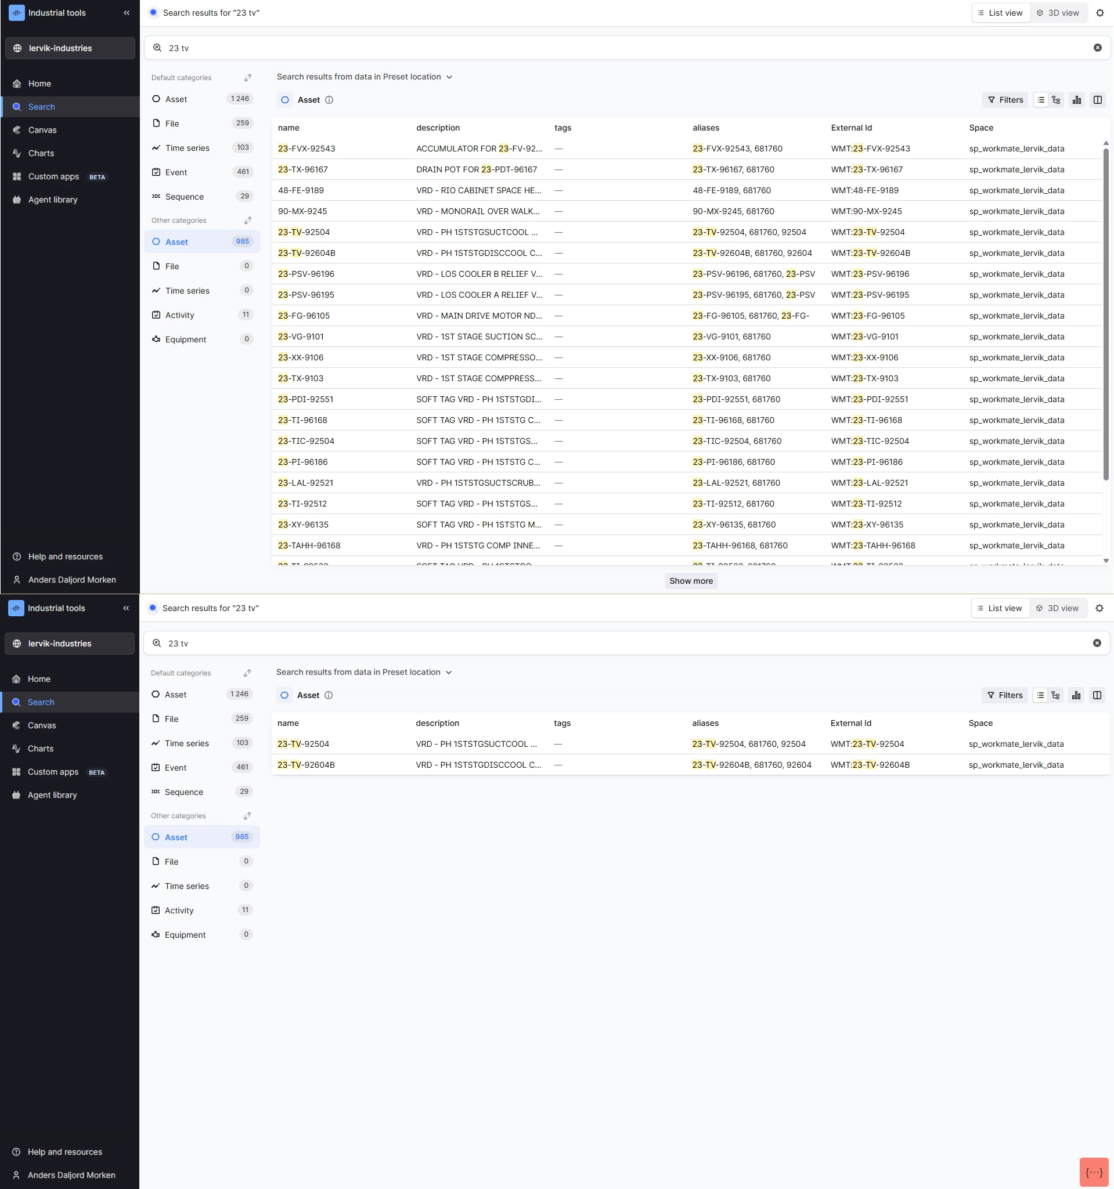Switch to 3D view in lower screenshot

pos(1057,608)
